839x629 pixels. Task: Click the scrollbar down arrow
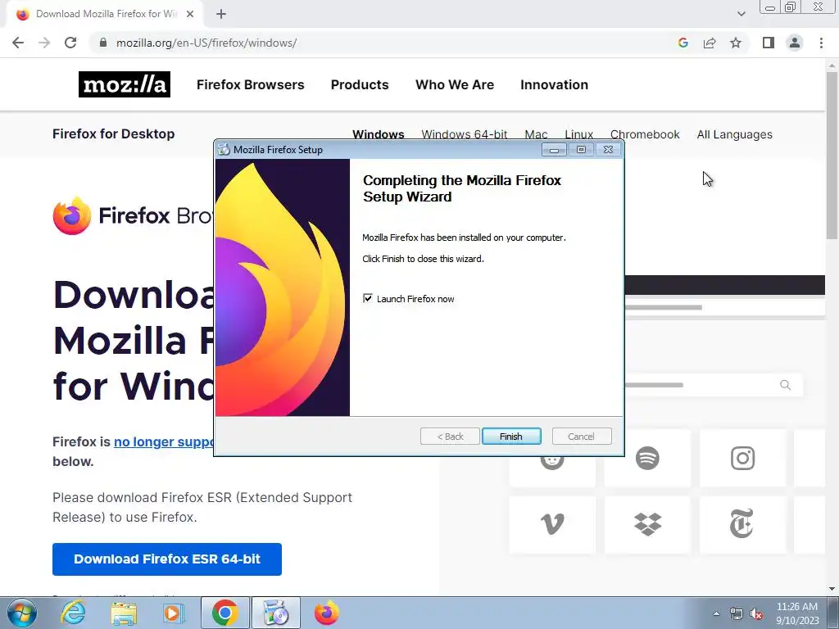tap(832, 589)
